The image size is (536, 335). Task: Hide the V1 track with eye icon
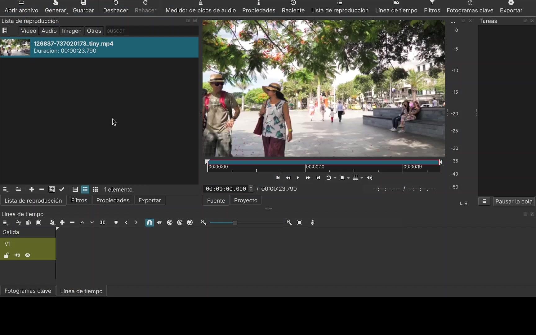point(28,255)
